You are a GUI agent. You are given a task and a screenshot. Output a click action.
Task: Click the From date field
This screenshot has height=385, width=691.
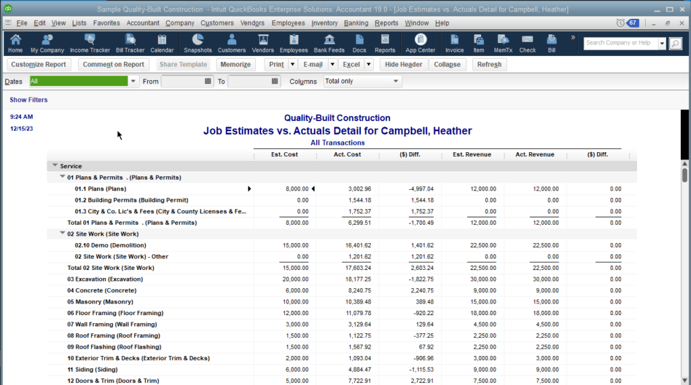click(x=182, y=81)
